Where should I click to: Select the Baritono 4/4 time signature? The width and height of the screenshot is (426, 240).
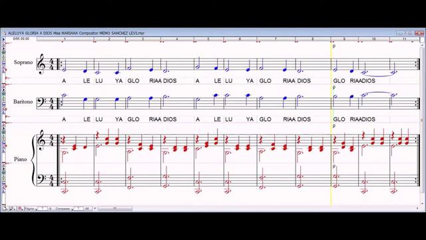[x=52, y=104]
